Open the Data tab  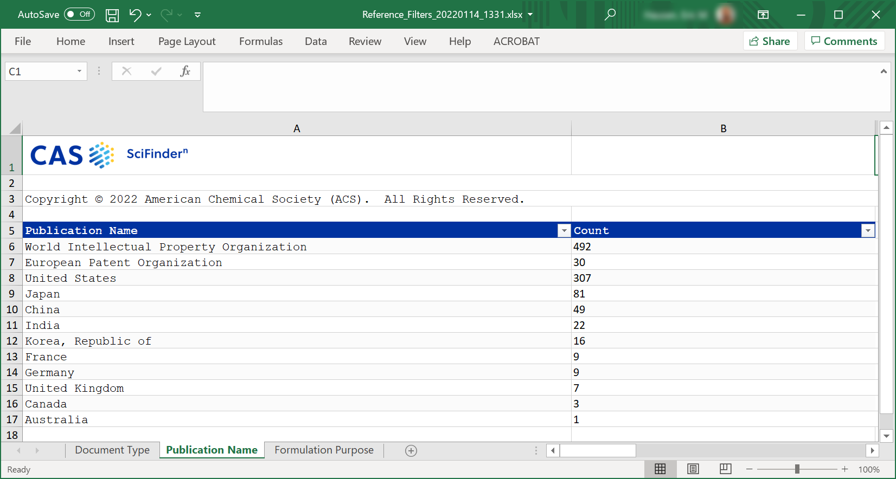(x=316, y=41)
